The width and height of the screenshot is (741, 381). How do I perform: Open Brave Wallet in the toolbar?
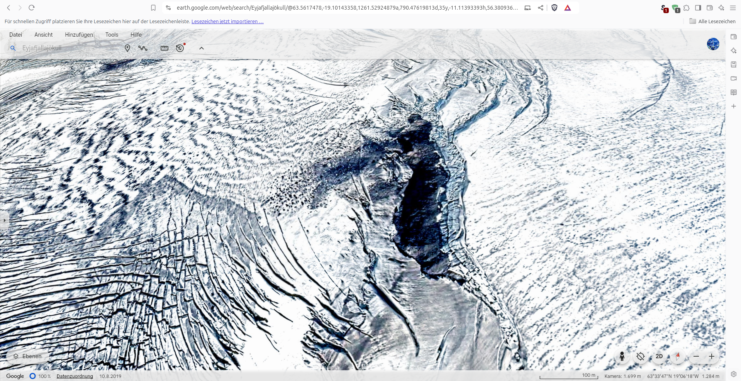pos(710,8)
